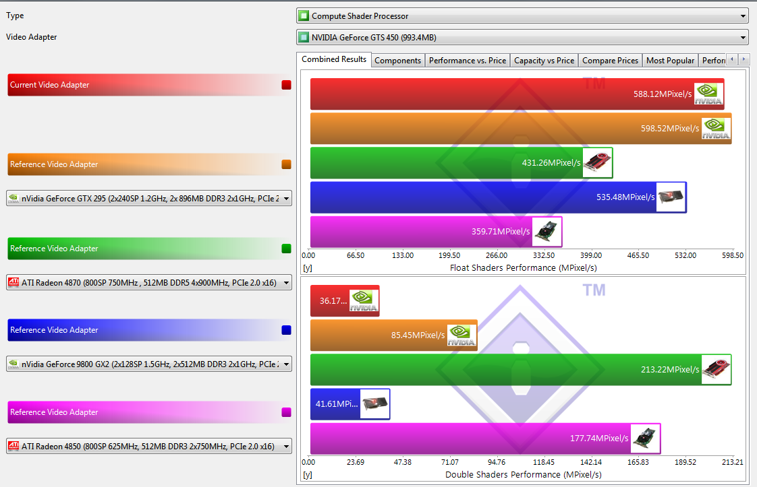The image size is (757, 487).
Task: Open the Type dropdown arrow
Action: (743, 16)
